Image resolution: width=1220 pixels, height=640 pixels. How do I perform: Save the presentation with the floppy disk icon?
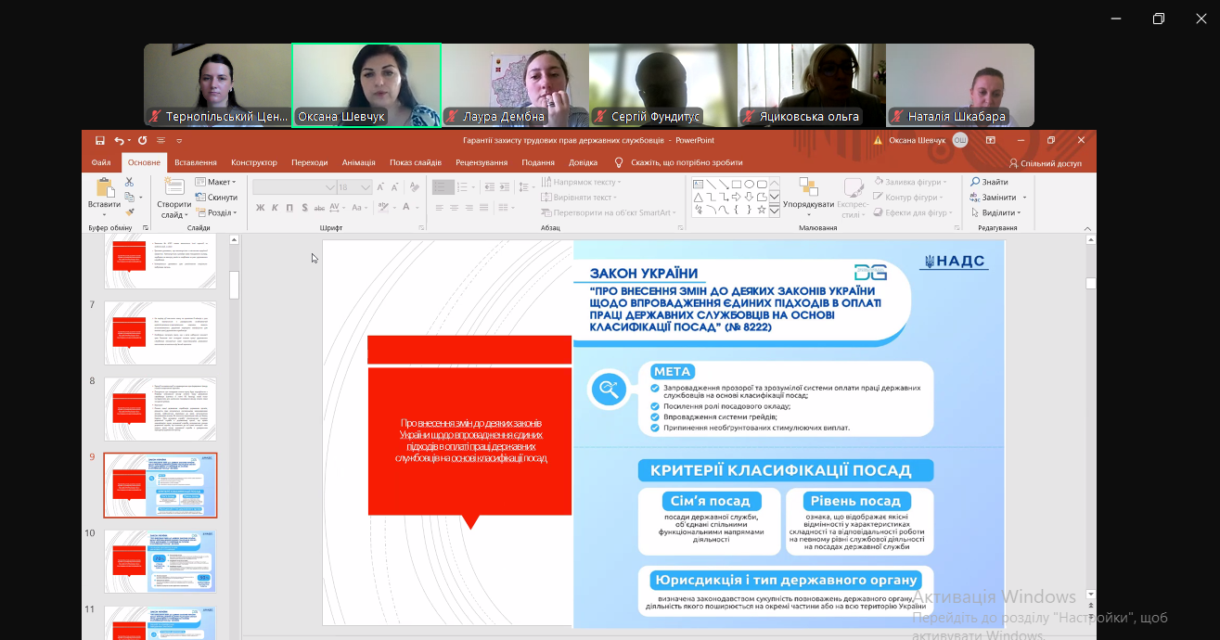click(100, 141)
